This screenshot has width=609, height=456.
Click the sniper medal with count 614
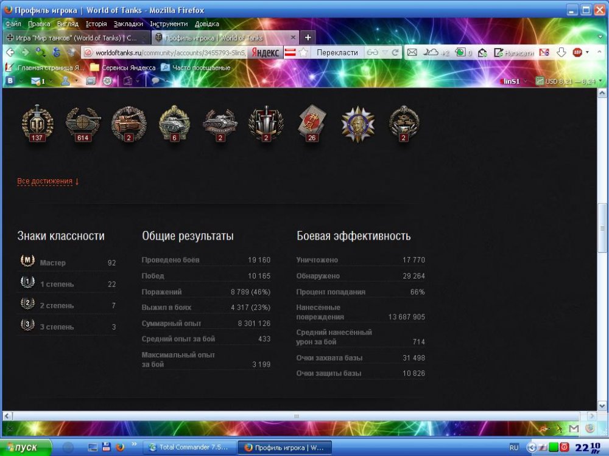(83, 124)
